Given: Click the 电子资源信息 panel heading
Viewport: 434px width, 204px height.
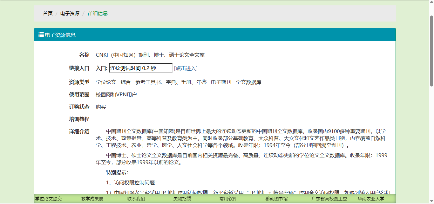Looking at the screenshot, I should click(x=215, y=35).
